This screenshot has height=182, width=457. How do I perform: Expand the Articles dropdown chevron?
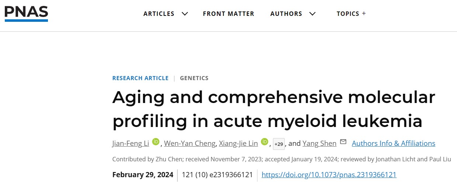(185, 14)
